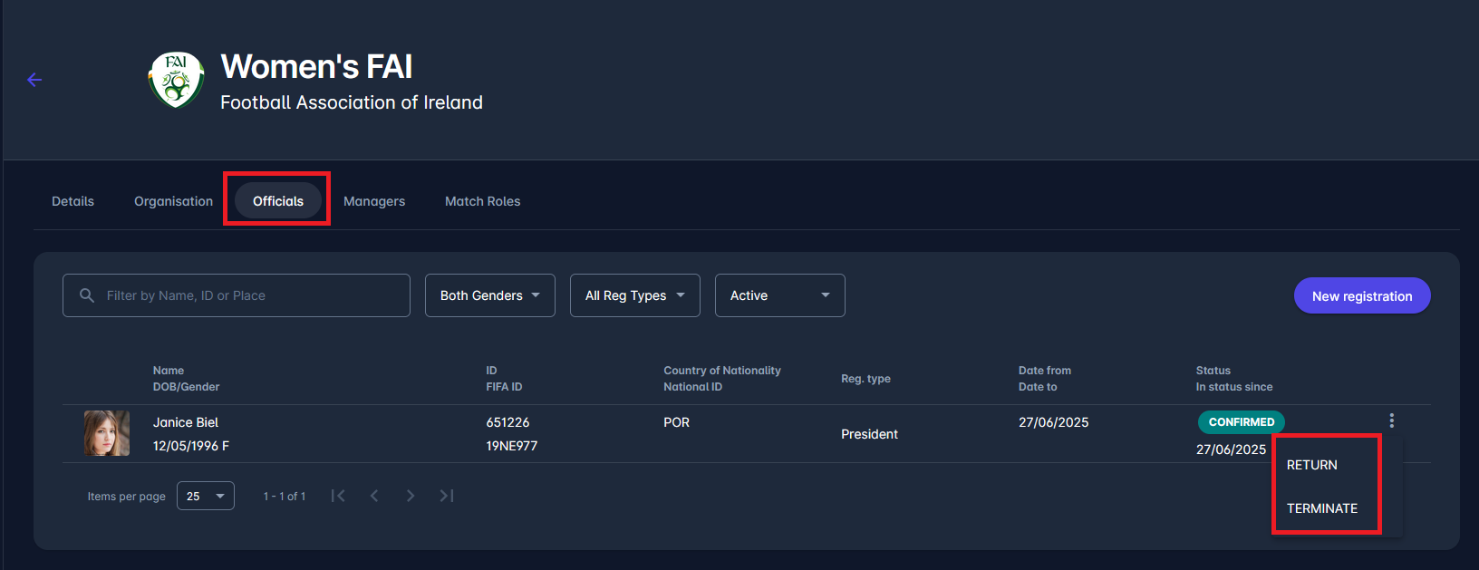
Task: Open the All Reg Types dropdown
Action: coord(634,295)
